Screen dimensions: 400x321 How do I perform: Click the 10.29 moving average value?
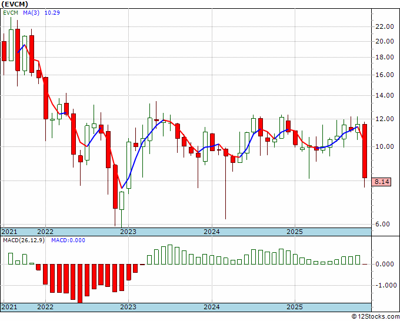click(x=52, y=12)
